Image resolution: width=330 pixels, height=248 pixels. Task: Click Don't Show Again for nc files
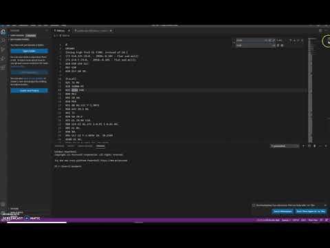tap(311, 211)
